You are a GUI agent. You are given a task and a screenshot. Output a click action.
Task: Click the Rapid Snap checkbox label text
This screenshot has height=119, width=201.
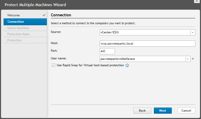coord(90,65)
